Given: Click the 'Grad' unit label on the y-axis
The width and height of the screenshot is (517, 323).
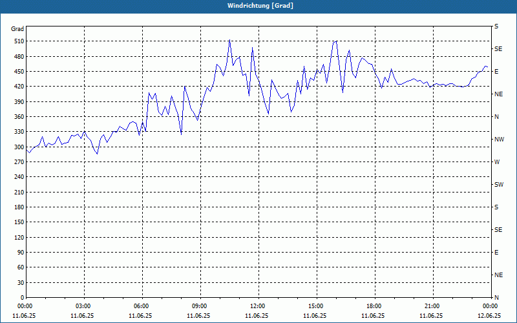Looking at the screenshot, I should 17,29.
